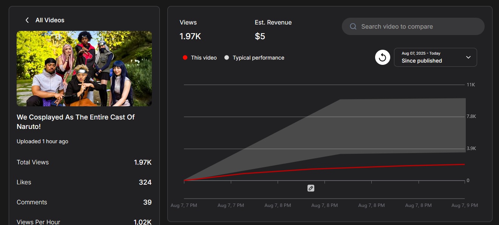Viewport: 499px width, 225px height.
Task: Click the 3.9K y-axis label
Action: click(x=471, y=148)
